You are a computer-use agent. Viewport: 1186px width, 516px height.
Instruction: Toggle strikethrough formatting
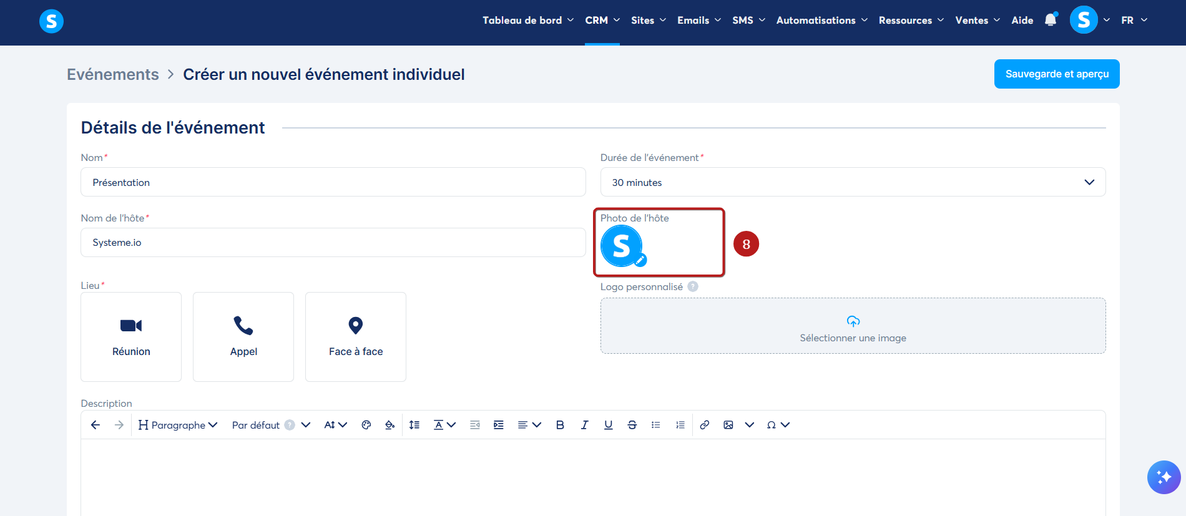pyautogui.click(x=632, y=425)
